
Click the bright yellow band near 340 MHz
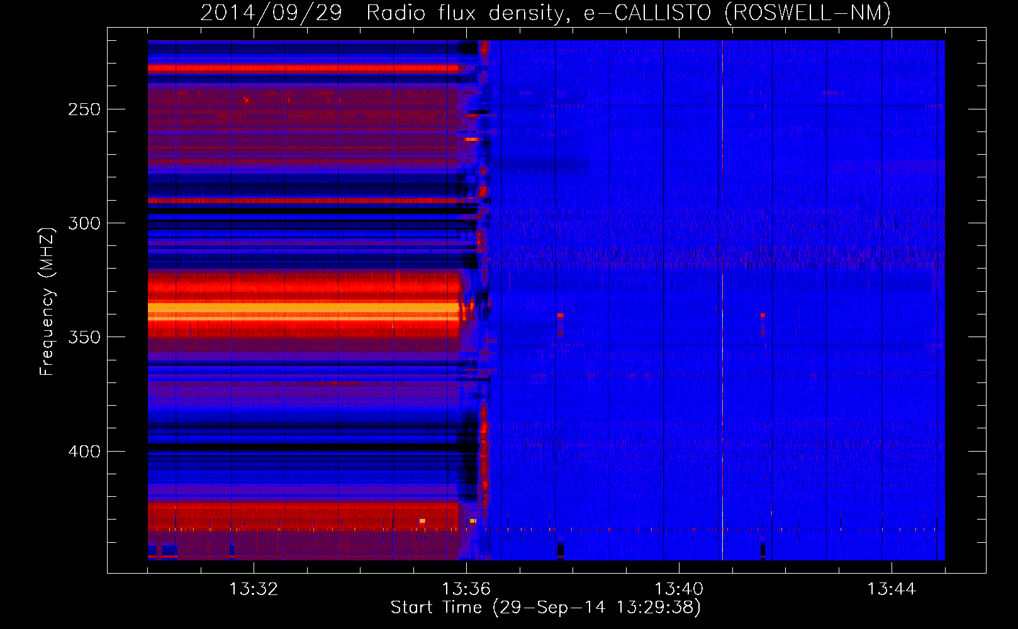(x=303, y=311)
